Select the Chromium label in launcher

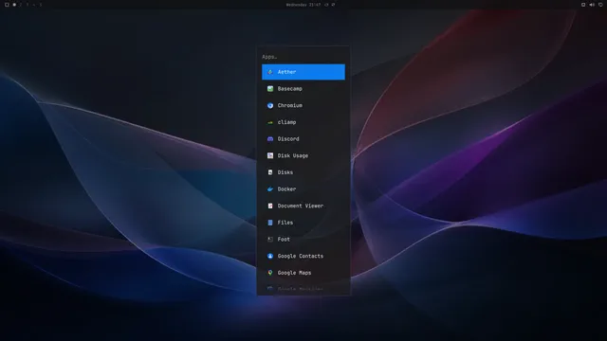pyautogui.click(x=290, y=105)
